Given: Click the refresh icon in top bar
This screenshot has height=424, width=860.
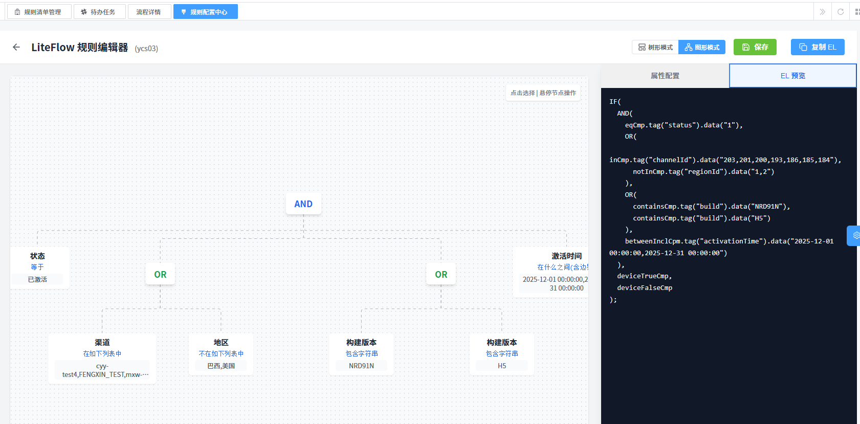Looking at the screenshot, I should pos(841,12).
